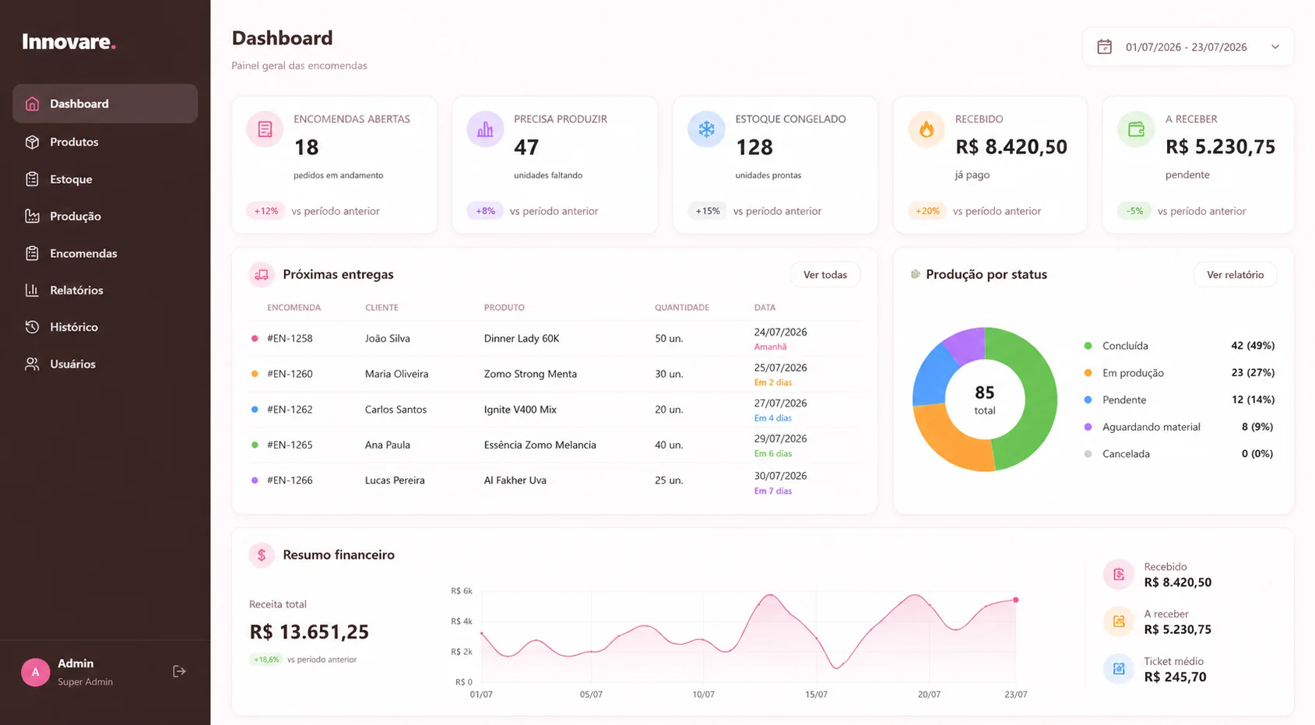Click product Ignite V400 Mix
1315x725 pixels.
[x=520, y=410]
